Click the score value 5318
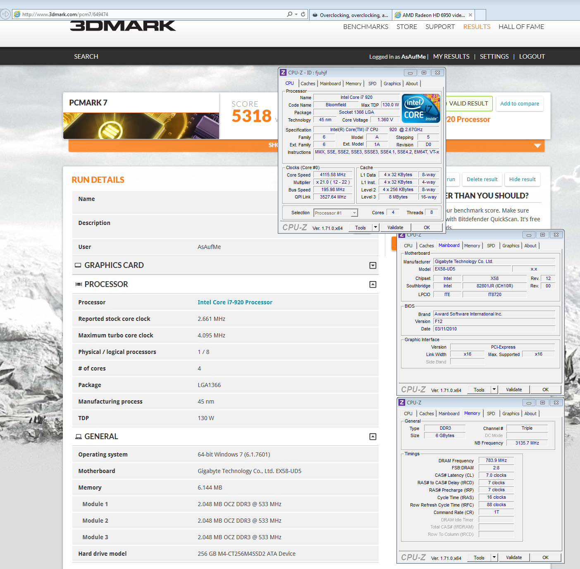The image size is (580, 569). click(251, 116)
